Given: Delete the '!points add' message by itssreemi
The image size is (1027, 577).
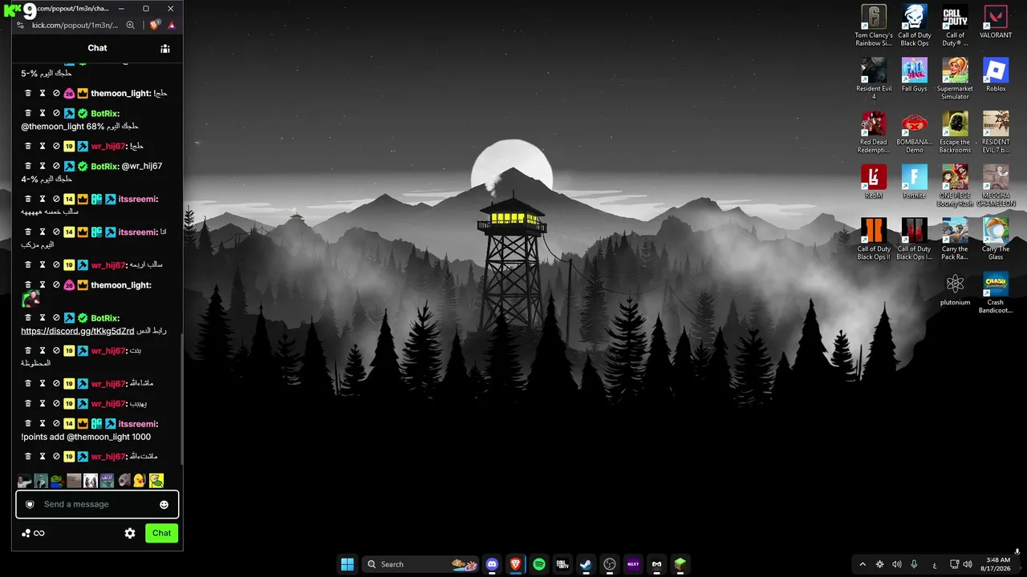Looking at the screenshot, I should pos(28,424).
